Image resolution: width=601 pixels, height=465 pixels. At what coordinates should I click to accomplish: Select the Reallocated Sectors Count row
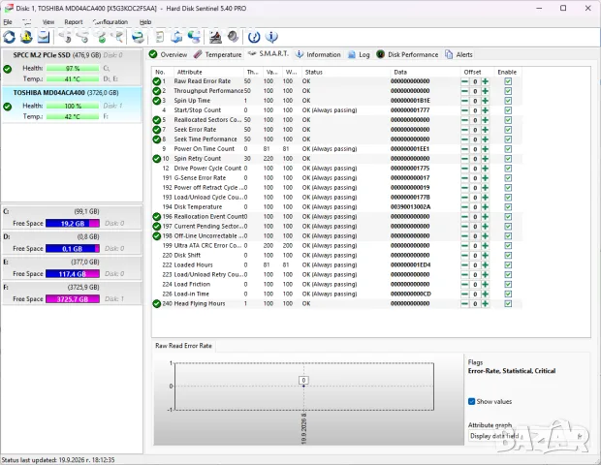pyautogui.click(x=336, y=120)
